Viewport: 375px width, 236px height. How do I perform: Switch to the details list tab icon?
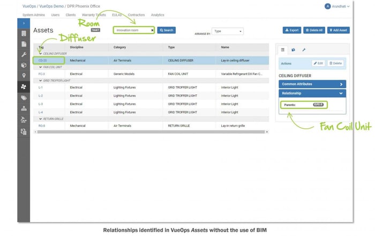pyautogui.click(x=283, y=50)
